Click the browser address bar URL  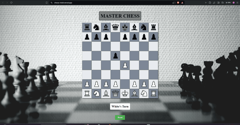63,3
